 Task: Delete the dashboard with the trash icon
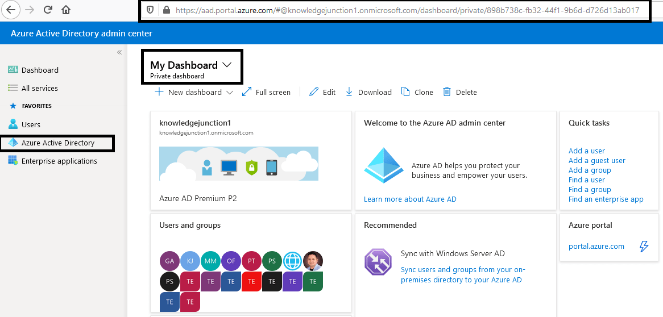pyautogui.click(x=447, y=91)
